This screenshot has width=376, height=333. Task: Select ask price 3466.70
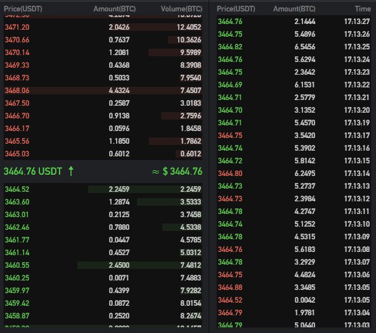point(17,116)
